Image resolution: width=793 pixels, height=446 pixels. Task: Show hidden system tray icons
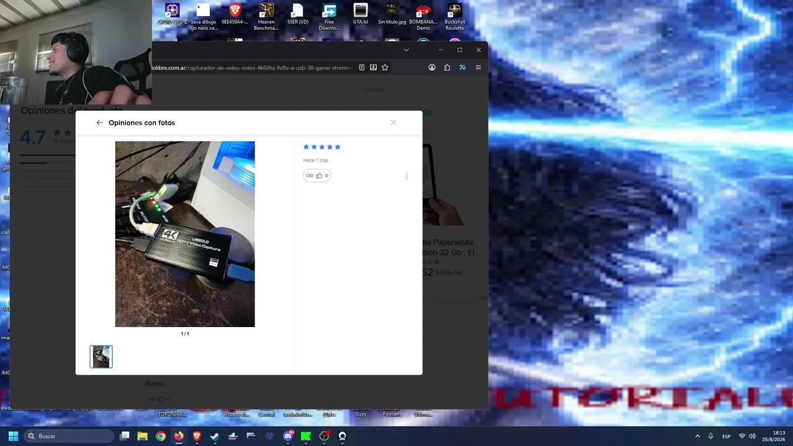pos(697,436)
